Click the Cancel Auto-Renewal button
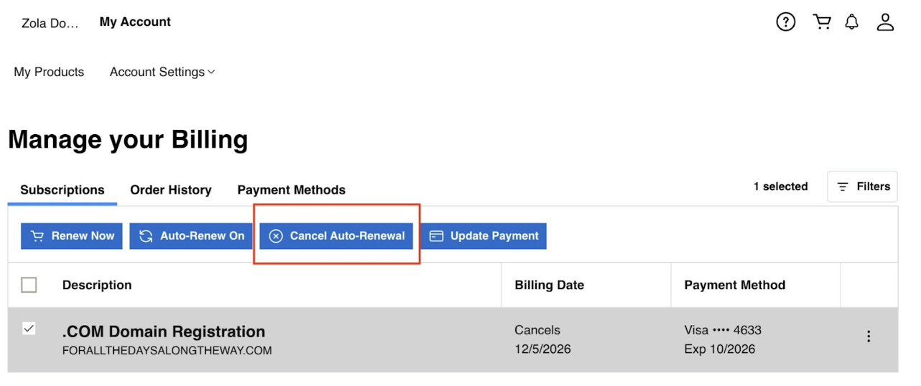 click(336, 236)
